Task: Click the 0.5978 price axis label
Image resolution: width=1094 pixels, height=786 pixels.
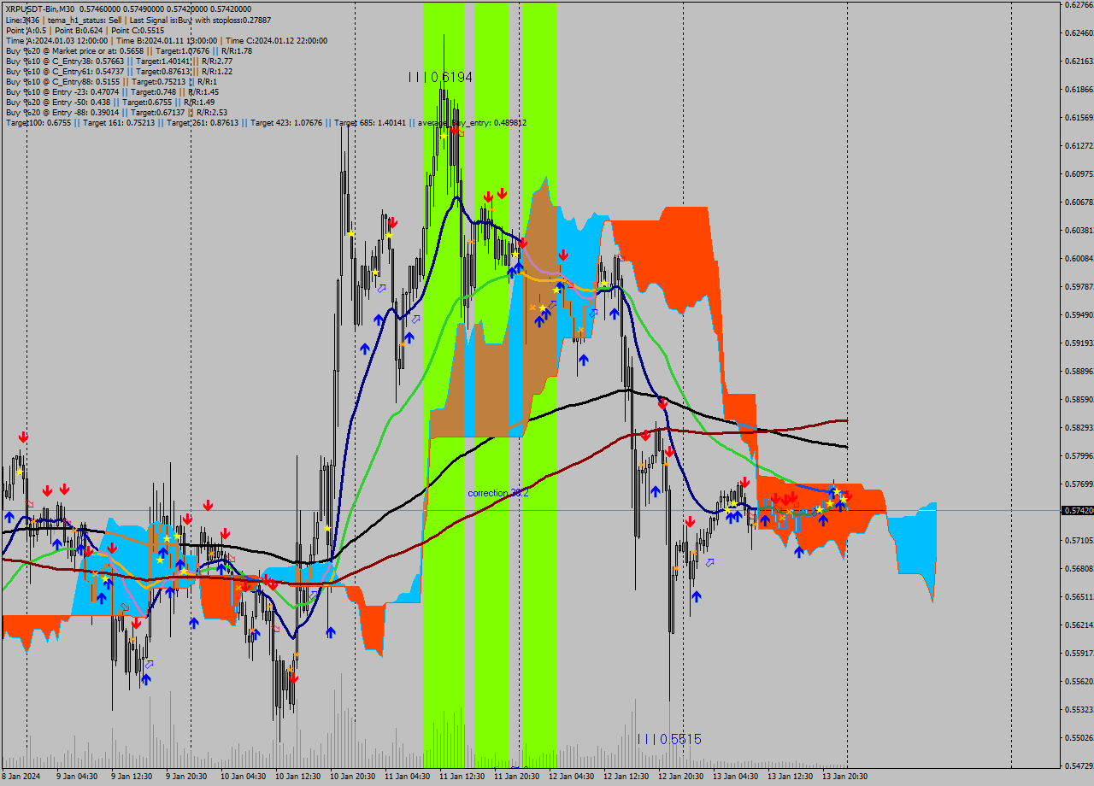Action: pos(1079,286)
